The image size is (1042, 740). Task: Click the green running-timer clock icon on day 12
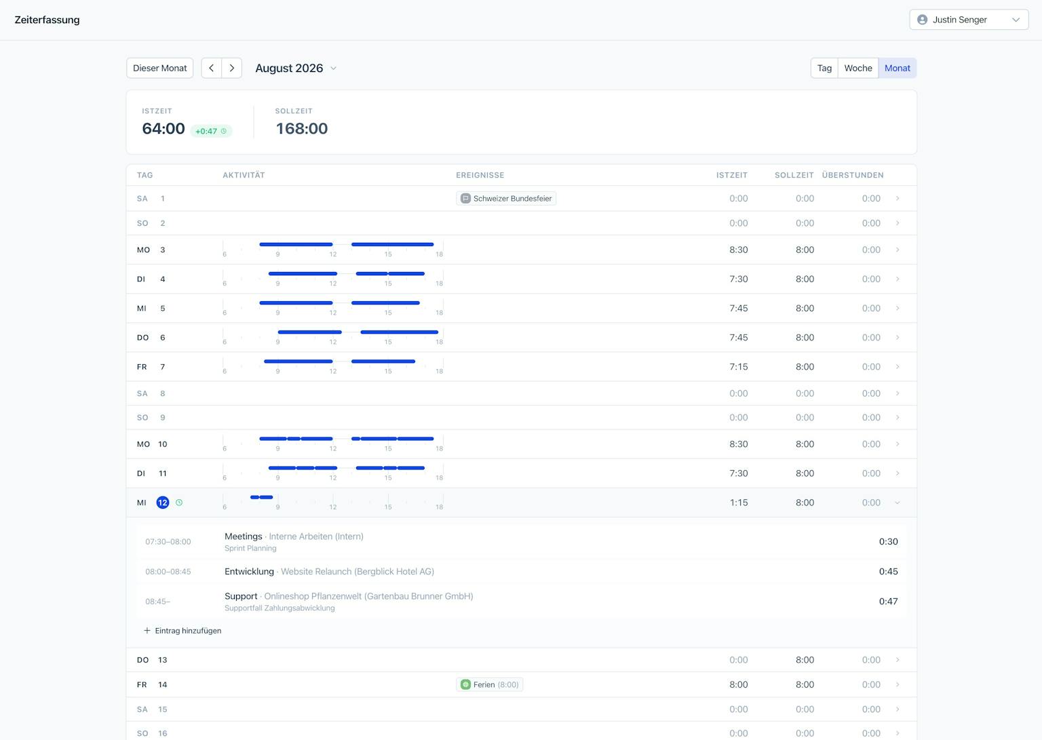point(179,503)
